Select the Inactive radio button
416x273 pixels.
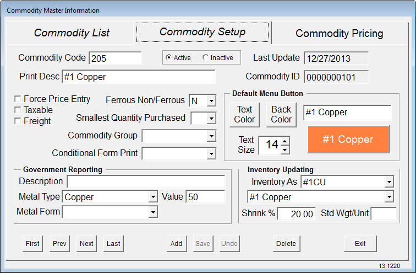click(x=205, y=57)
